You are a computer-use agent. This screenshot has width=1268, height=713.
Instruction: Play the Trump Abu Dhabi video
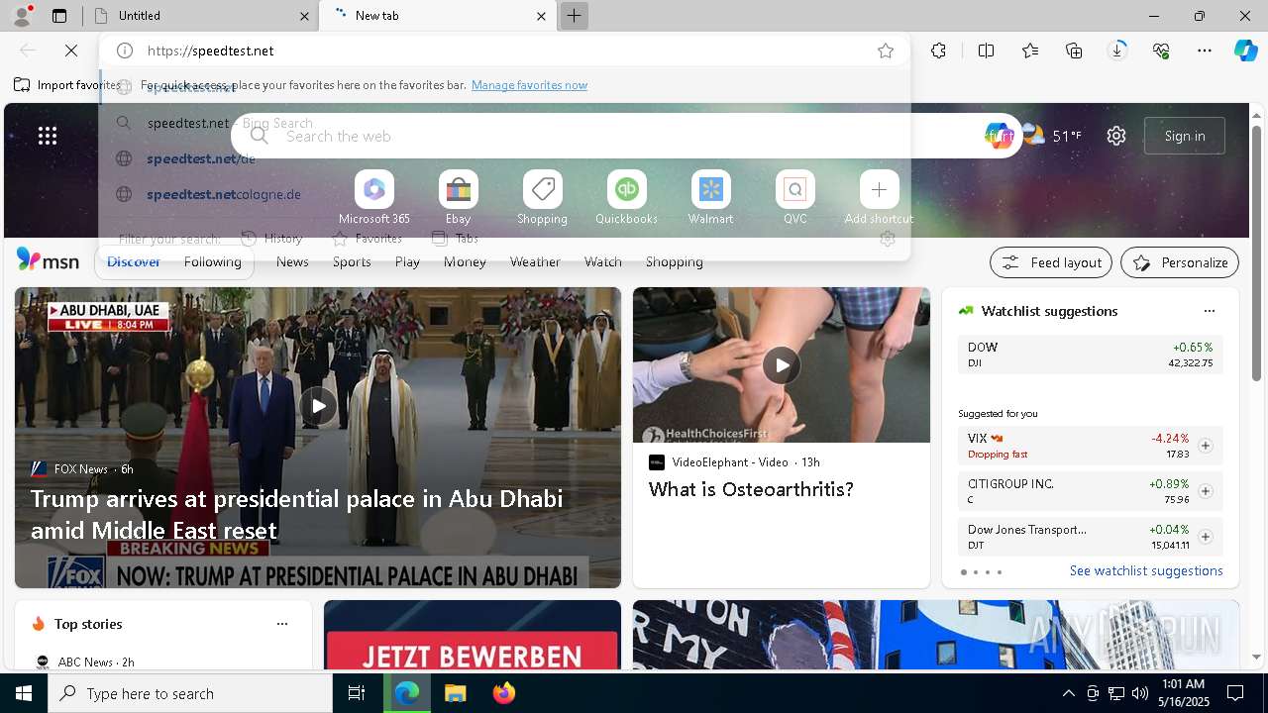[318, 405]
